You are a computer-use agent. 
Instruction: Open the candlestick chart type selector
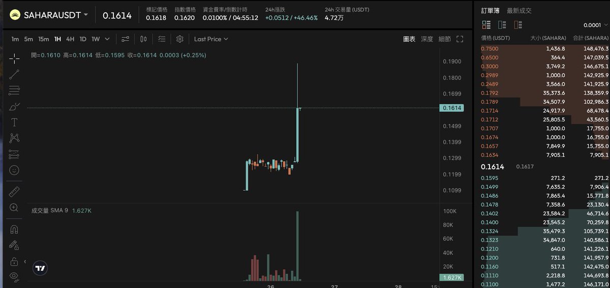(x=143, y=39)
